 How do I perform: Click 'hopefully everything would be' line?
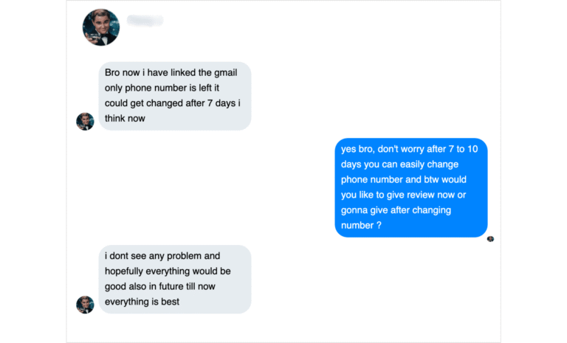coord(168,271)
